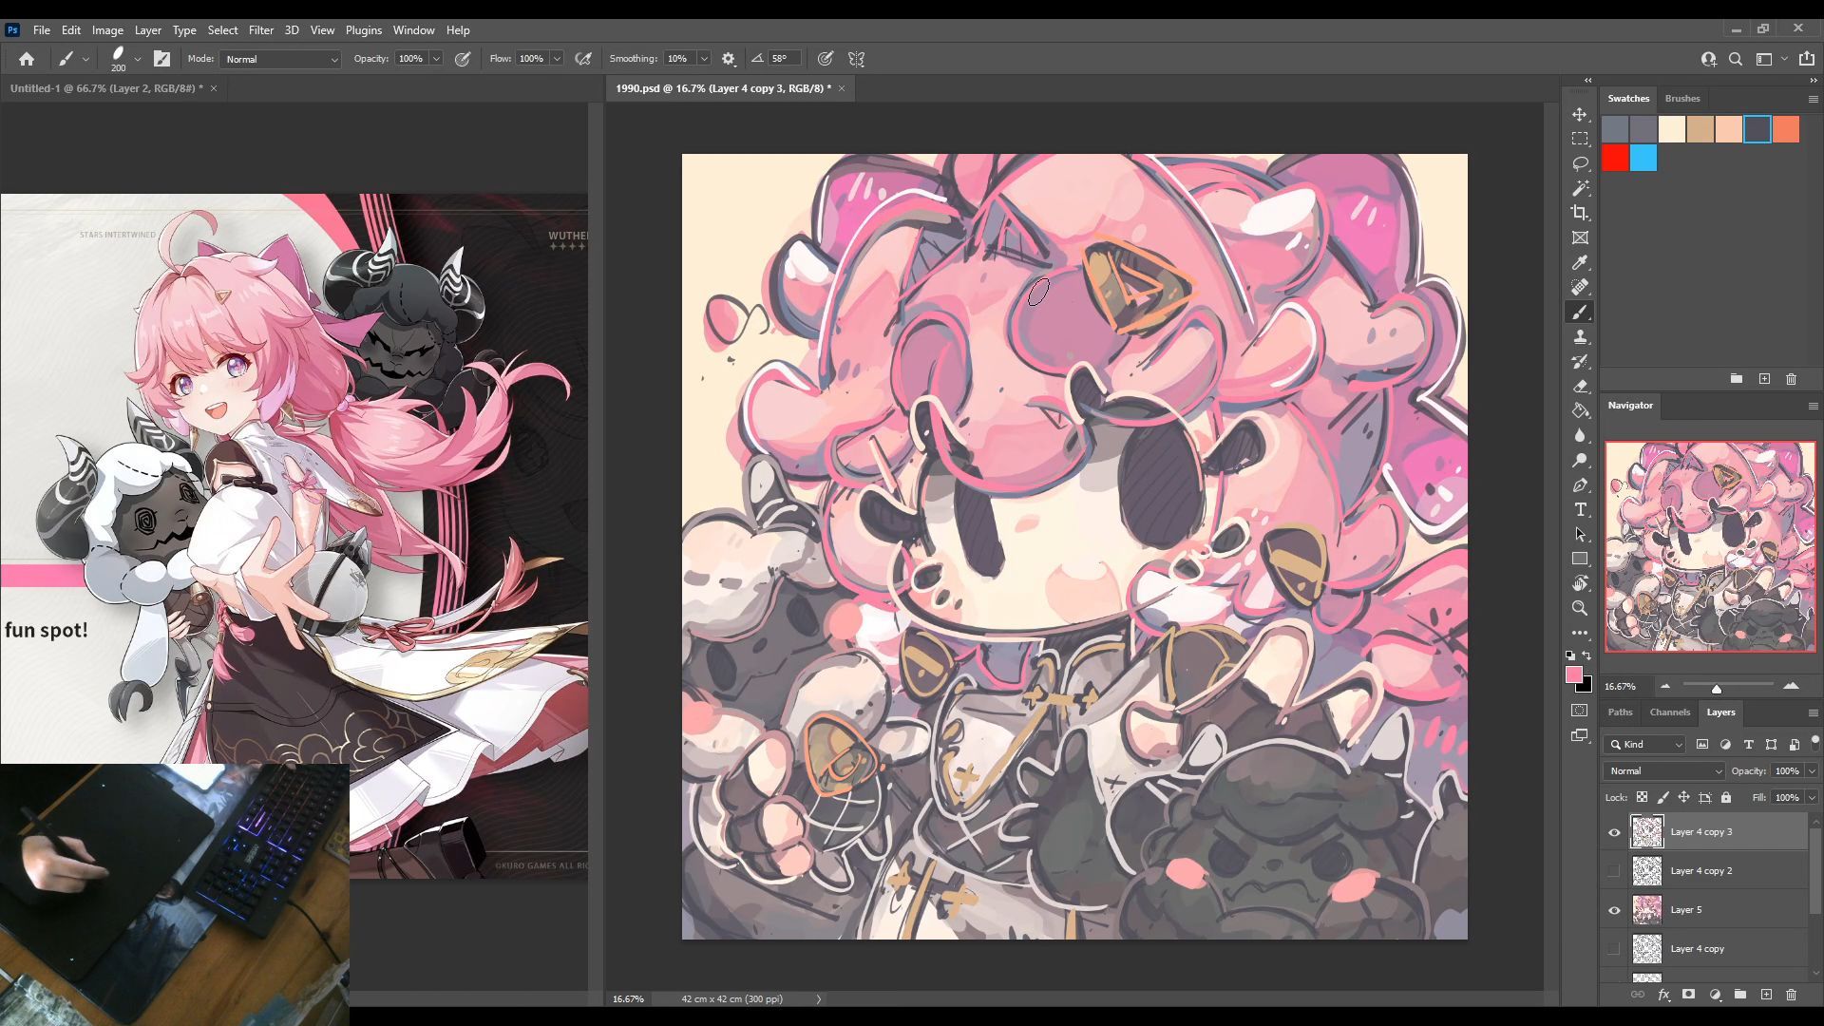Toggle lock transparent pixels
This screenshot has height=1026, width=1824.
coord(1642,797)
